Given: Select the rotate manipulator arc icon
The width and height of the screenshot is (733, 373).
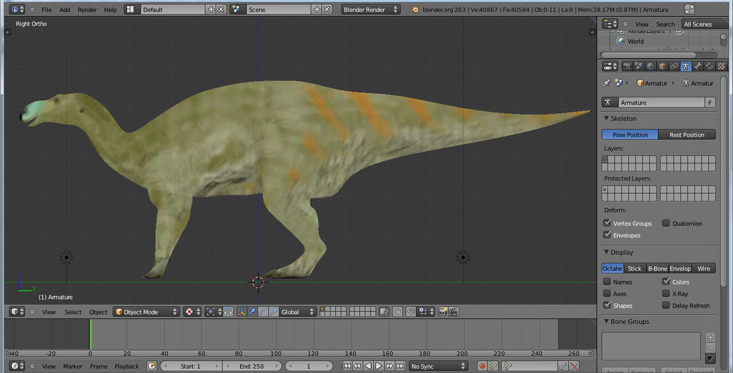Looking at the screenshot, I should point(263,312).
